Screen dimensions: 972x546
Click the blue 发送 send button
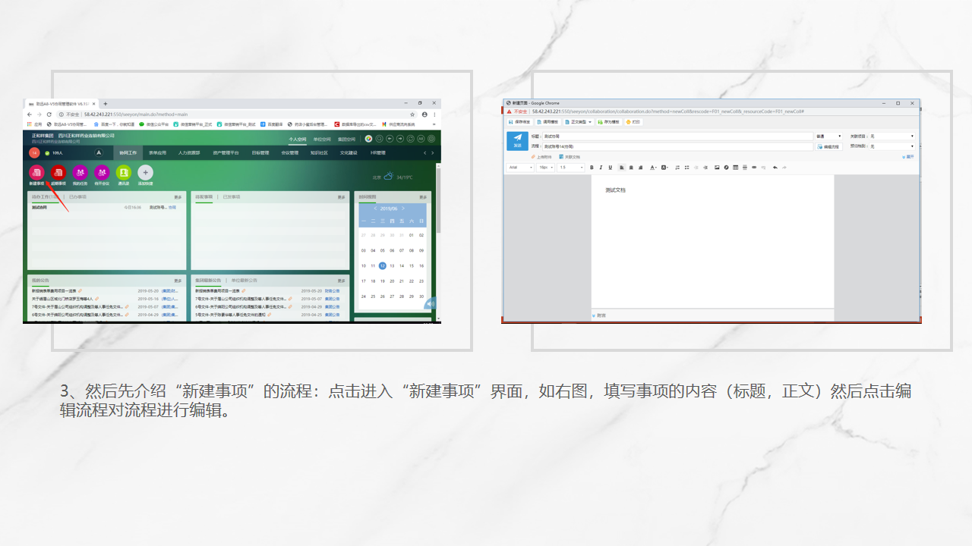[x=517, y=141]
